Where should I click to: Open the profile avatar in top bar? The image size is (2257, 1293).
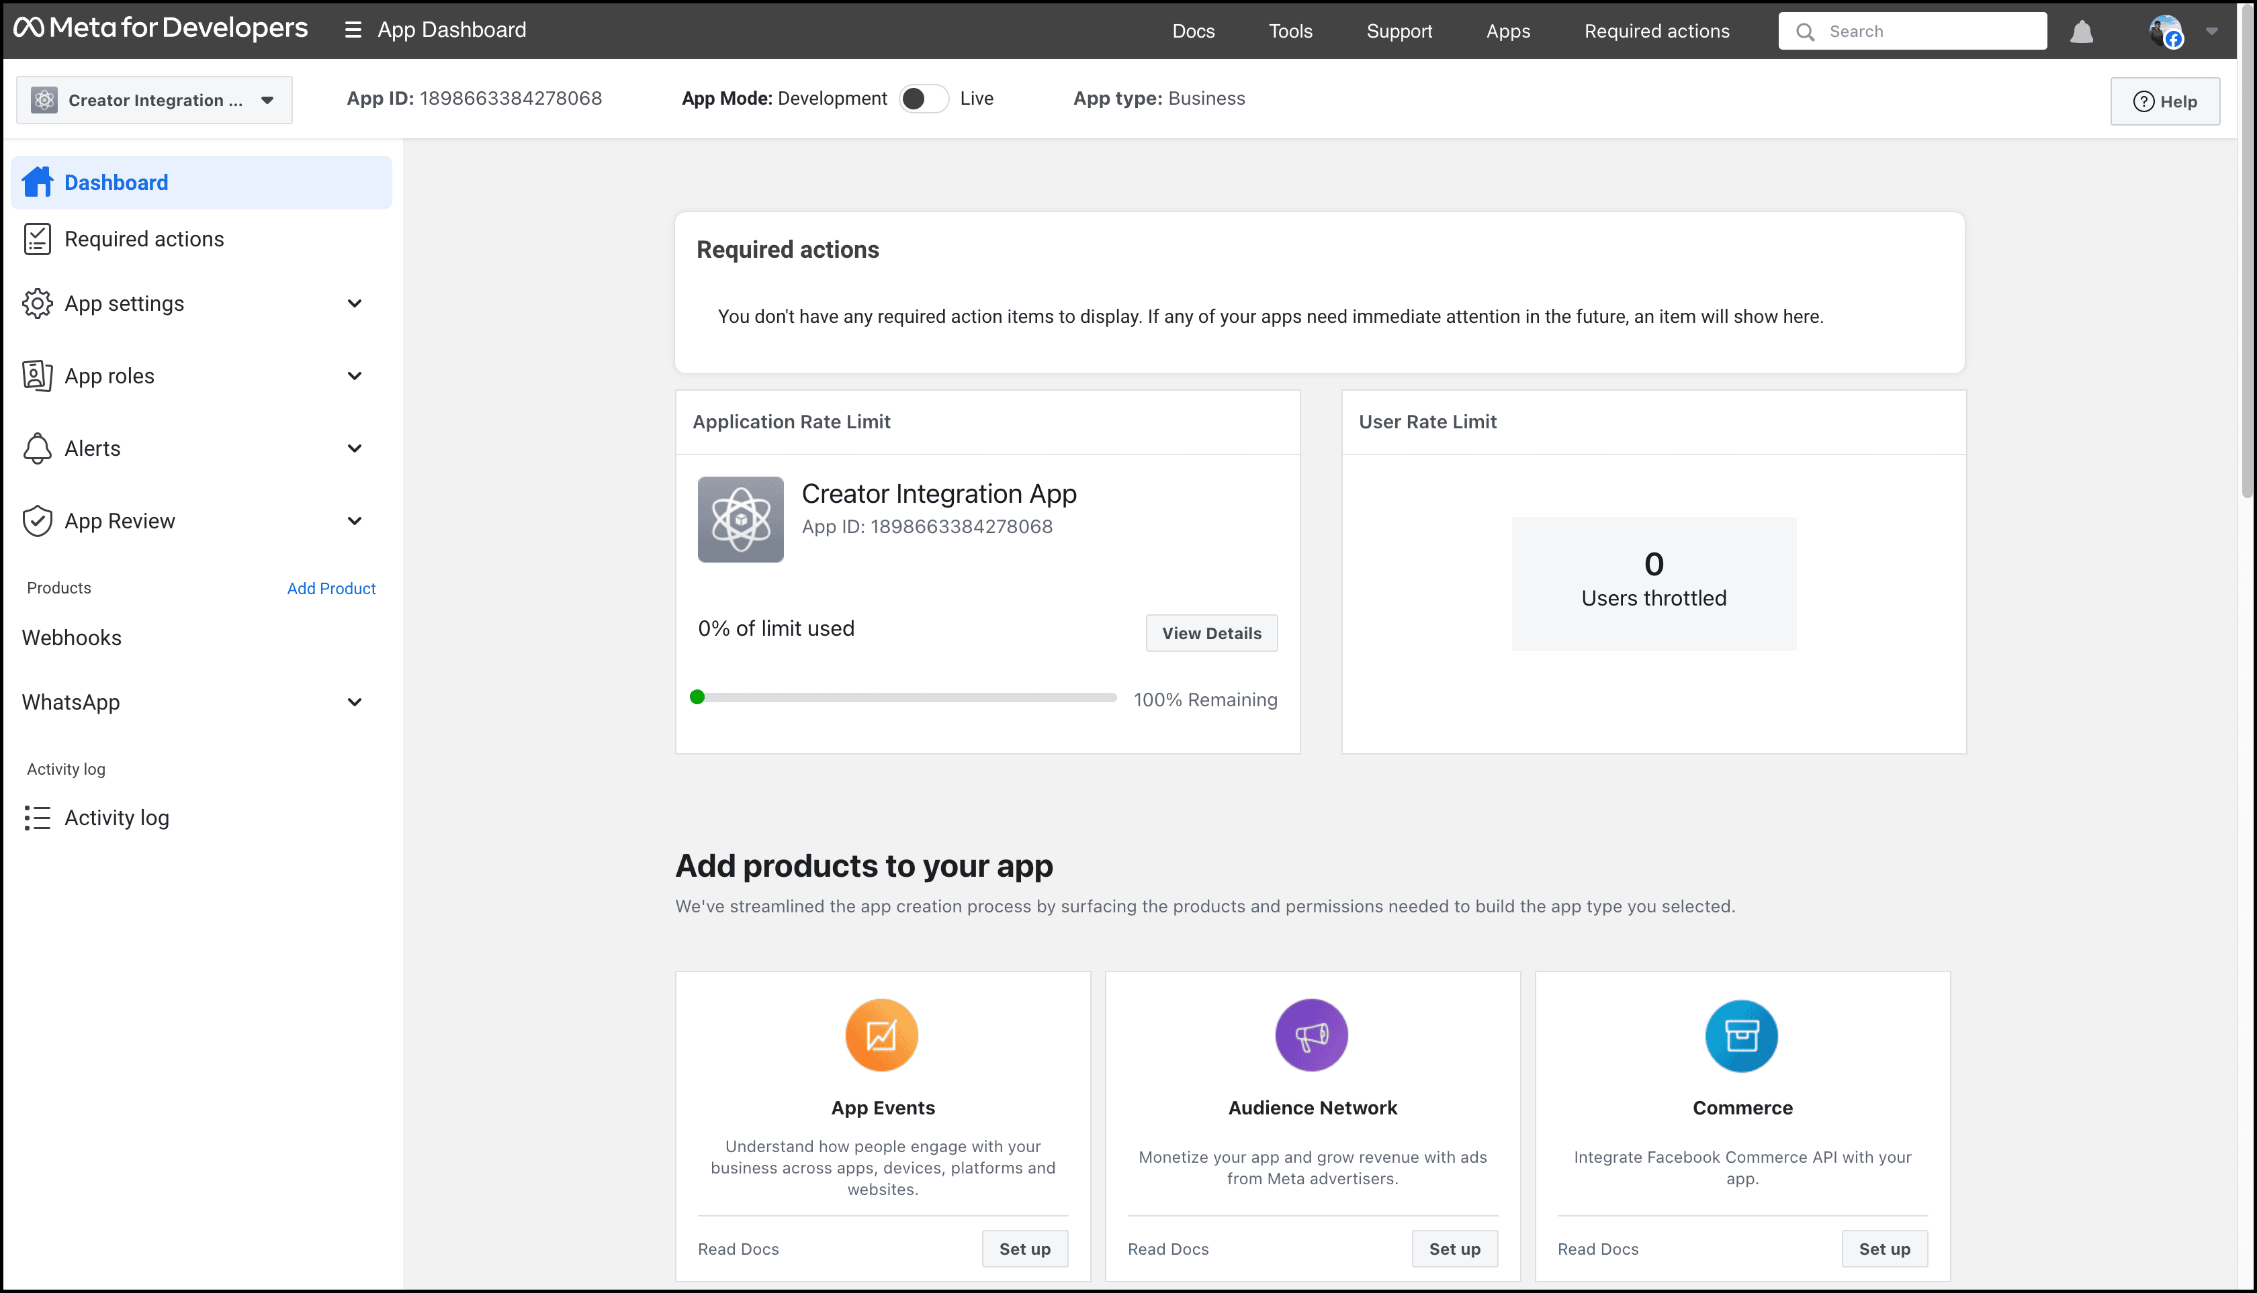[x=2164, y=31]
